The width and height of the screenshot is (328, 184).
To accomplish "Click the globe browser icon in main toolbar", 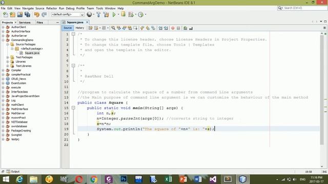I will coord(89,14).
